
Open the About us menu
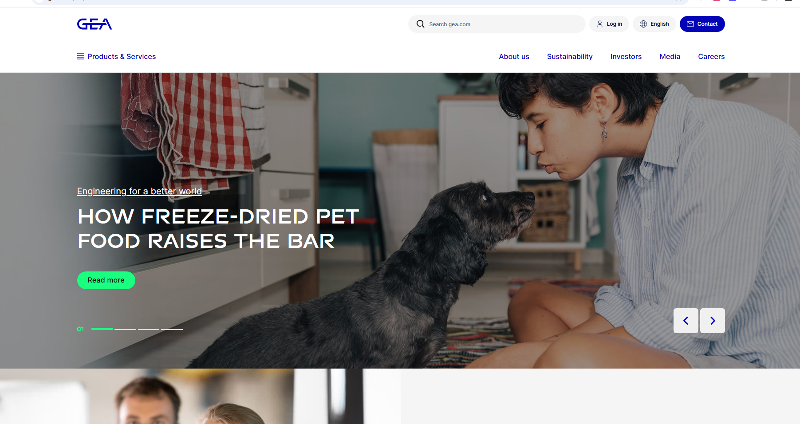pyautogui.click(x=514, y=56)
